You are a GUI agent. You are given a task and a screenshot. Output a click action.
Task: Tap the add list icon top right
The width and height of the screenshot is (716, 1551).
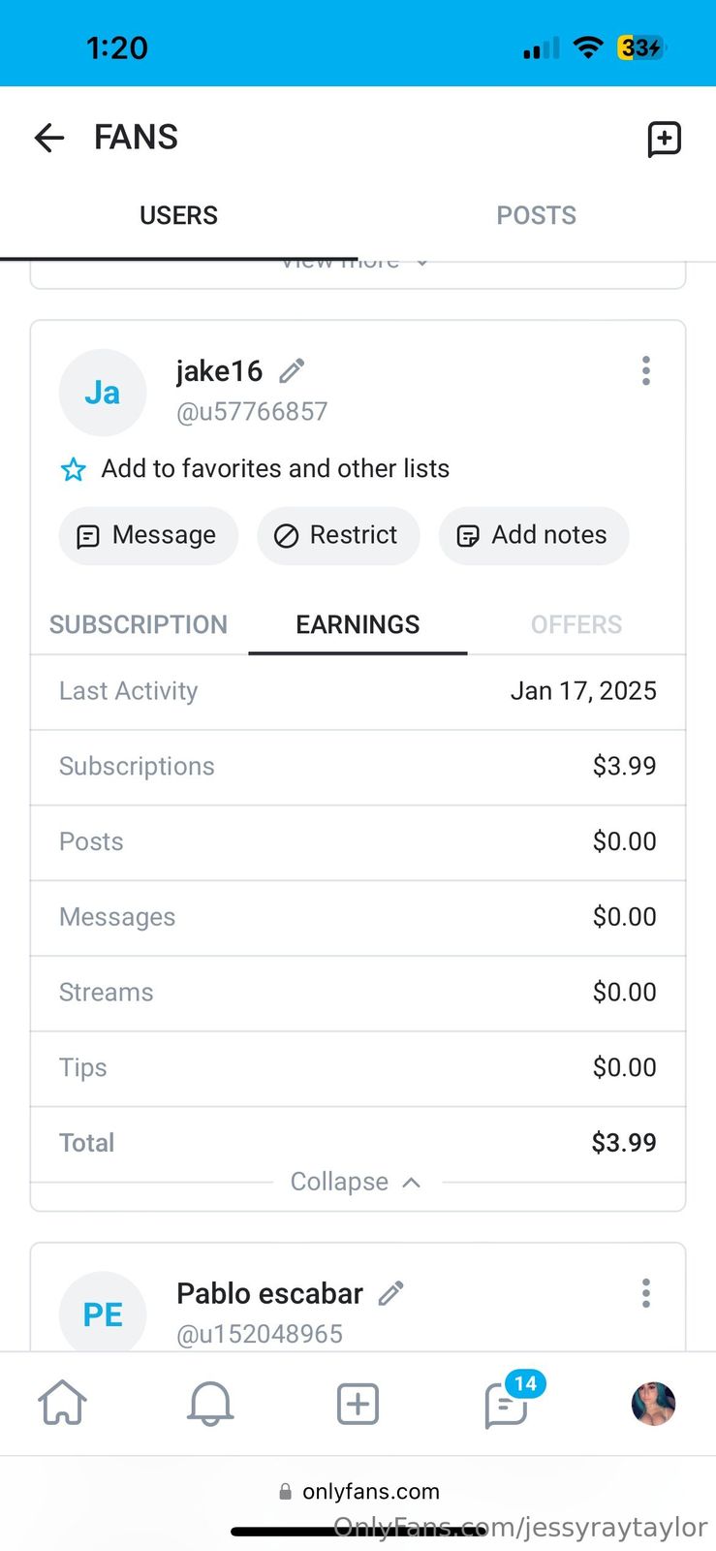pos(664,139)
